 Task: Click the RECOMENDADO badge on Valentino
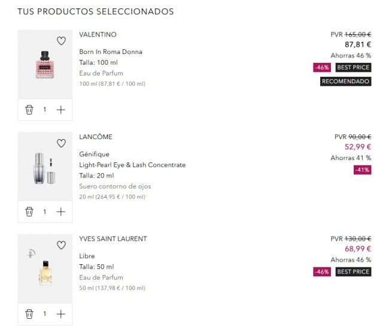[x=345, y=82]
